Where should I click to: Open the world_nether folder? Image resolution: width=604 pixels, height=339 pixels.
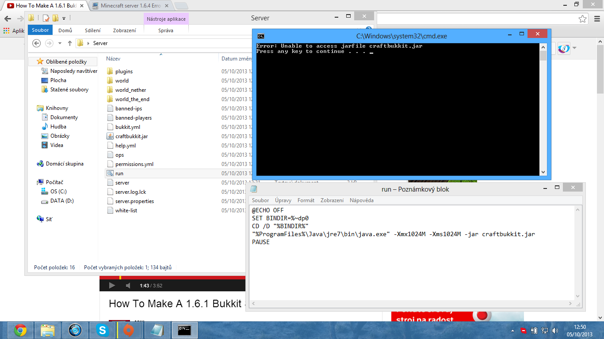130,90
